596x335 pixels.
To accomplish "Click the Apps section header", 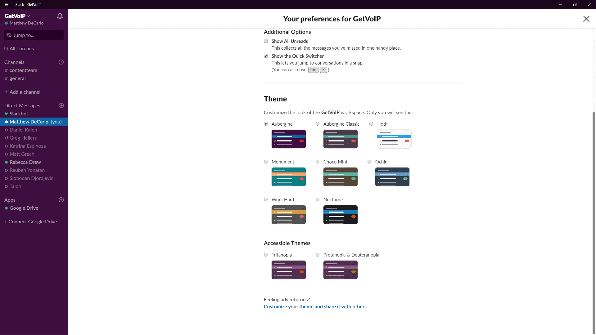I will point(10,200).
